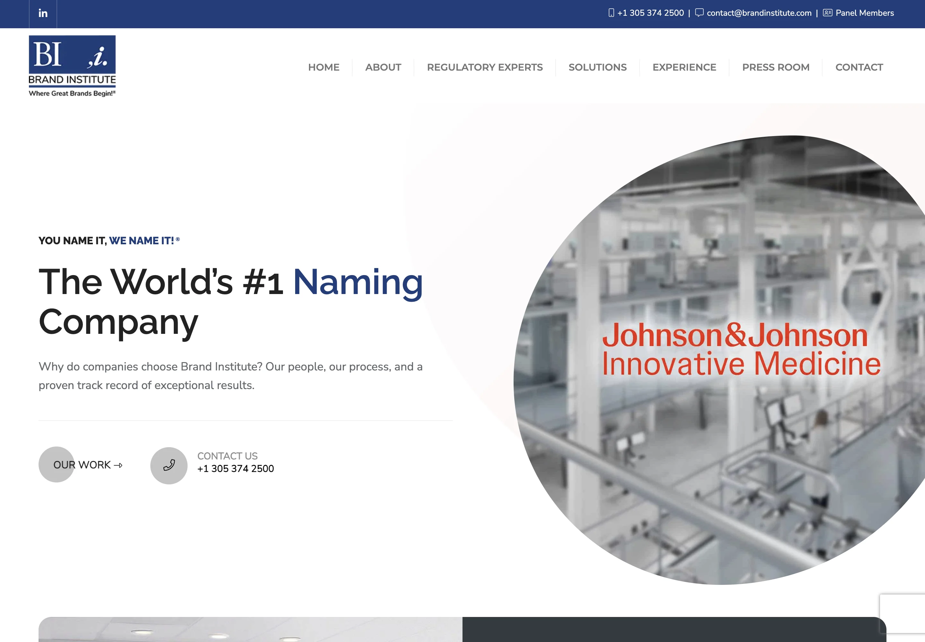Screen dimensions: 925x642
Task: Click the Brand Institute logo
Action: click(x=72, y=66)
